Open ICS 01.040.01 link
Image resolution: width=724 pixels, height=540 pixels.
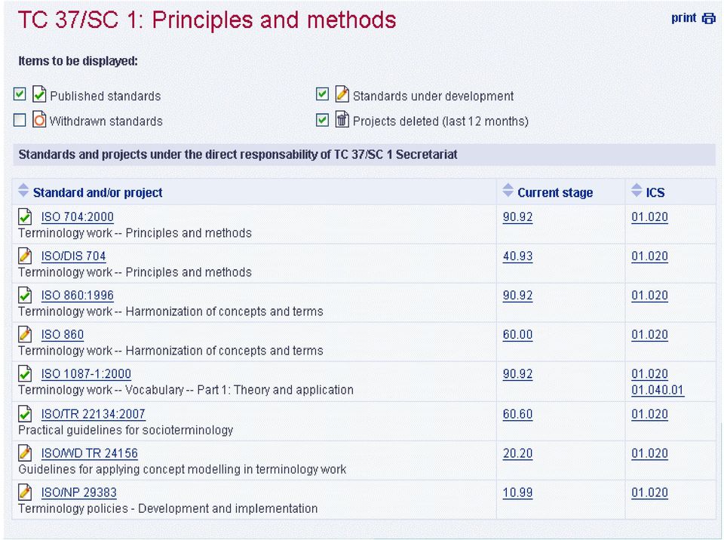658,390
